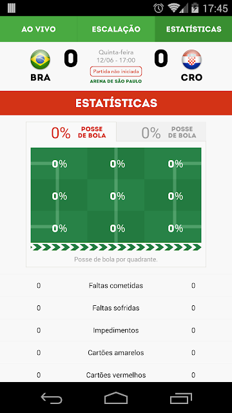Screen dimensions: 232x413
Task: Tap the Partida não iniciada badge
Action: click(116, 72)
